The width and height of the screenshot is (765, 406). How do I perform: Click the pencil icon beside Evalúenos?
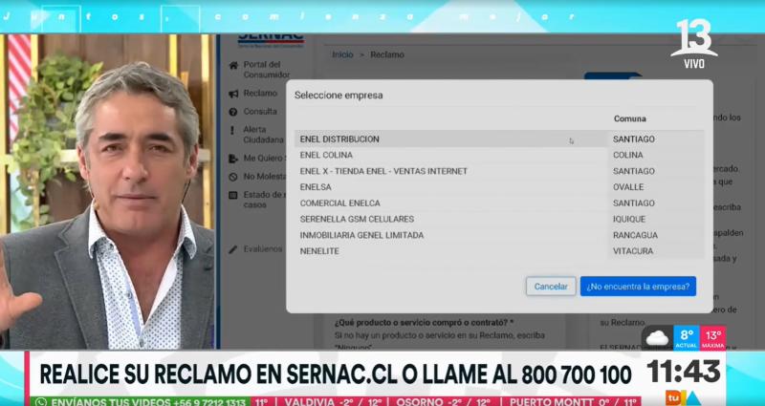233,249
